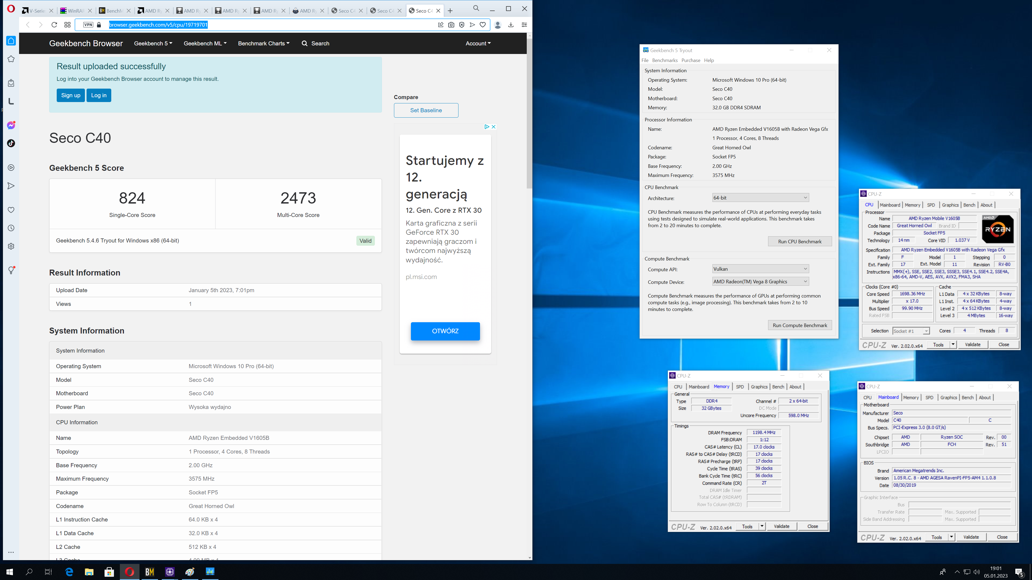Click the OTWÓRZ ad button

tap(445, 331)
